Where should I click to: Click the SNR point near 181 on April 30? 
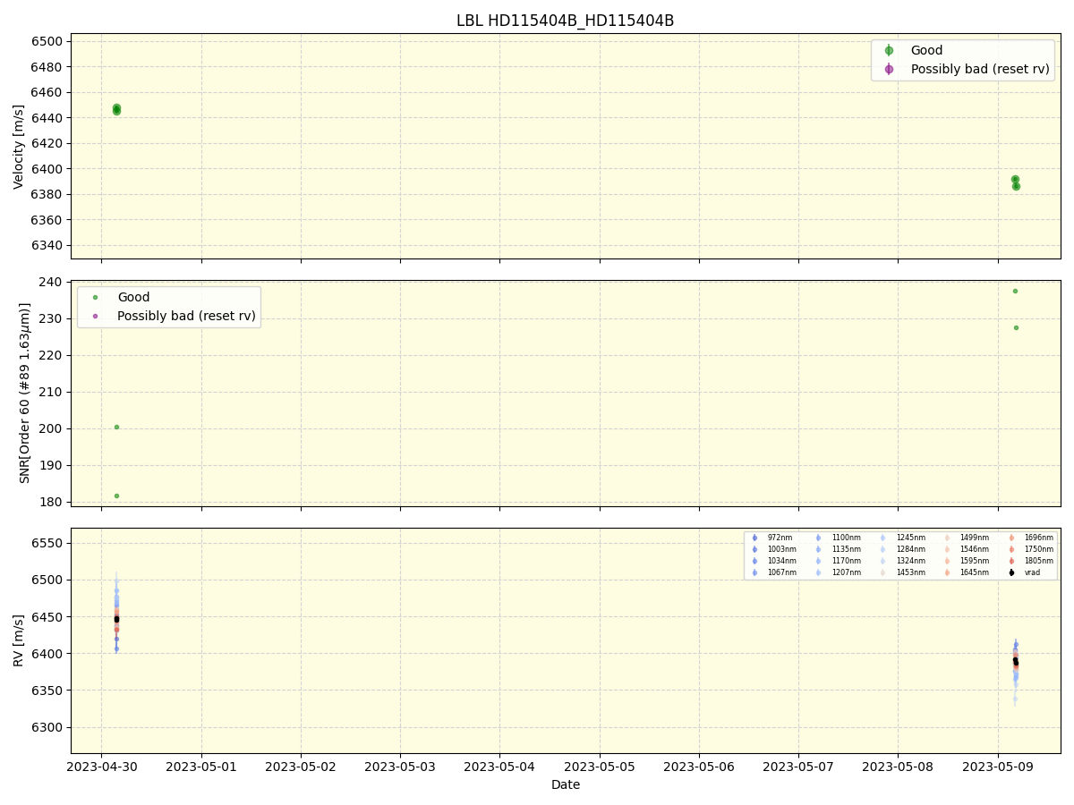[x=116, y=496]
